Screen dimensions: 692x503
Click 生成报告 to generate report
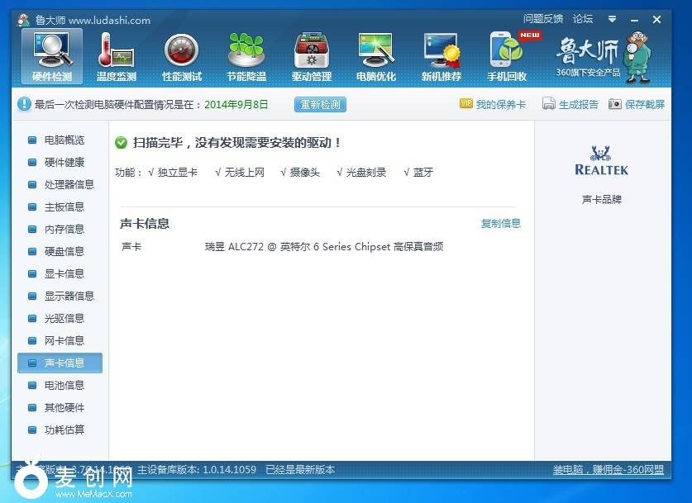pos(570,105)
